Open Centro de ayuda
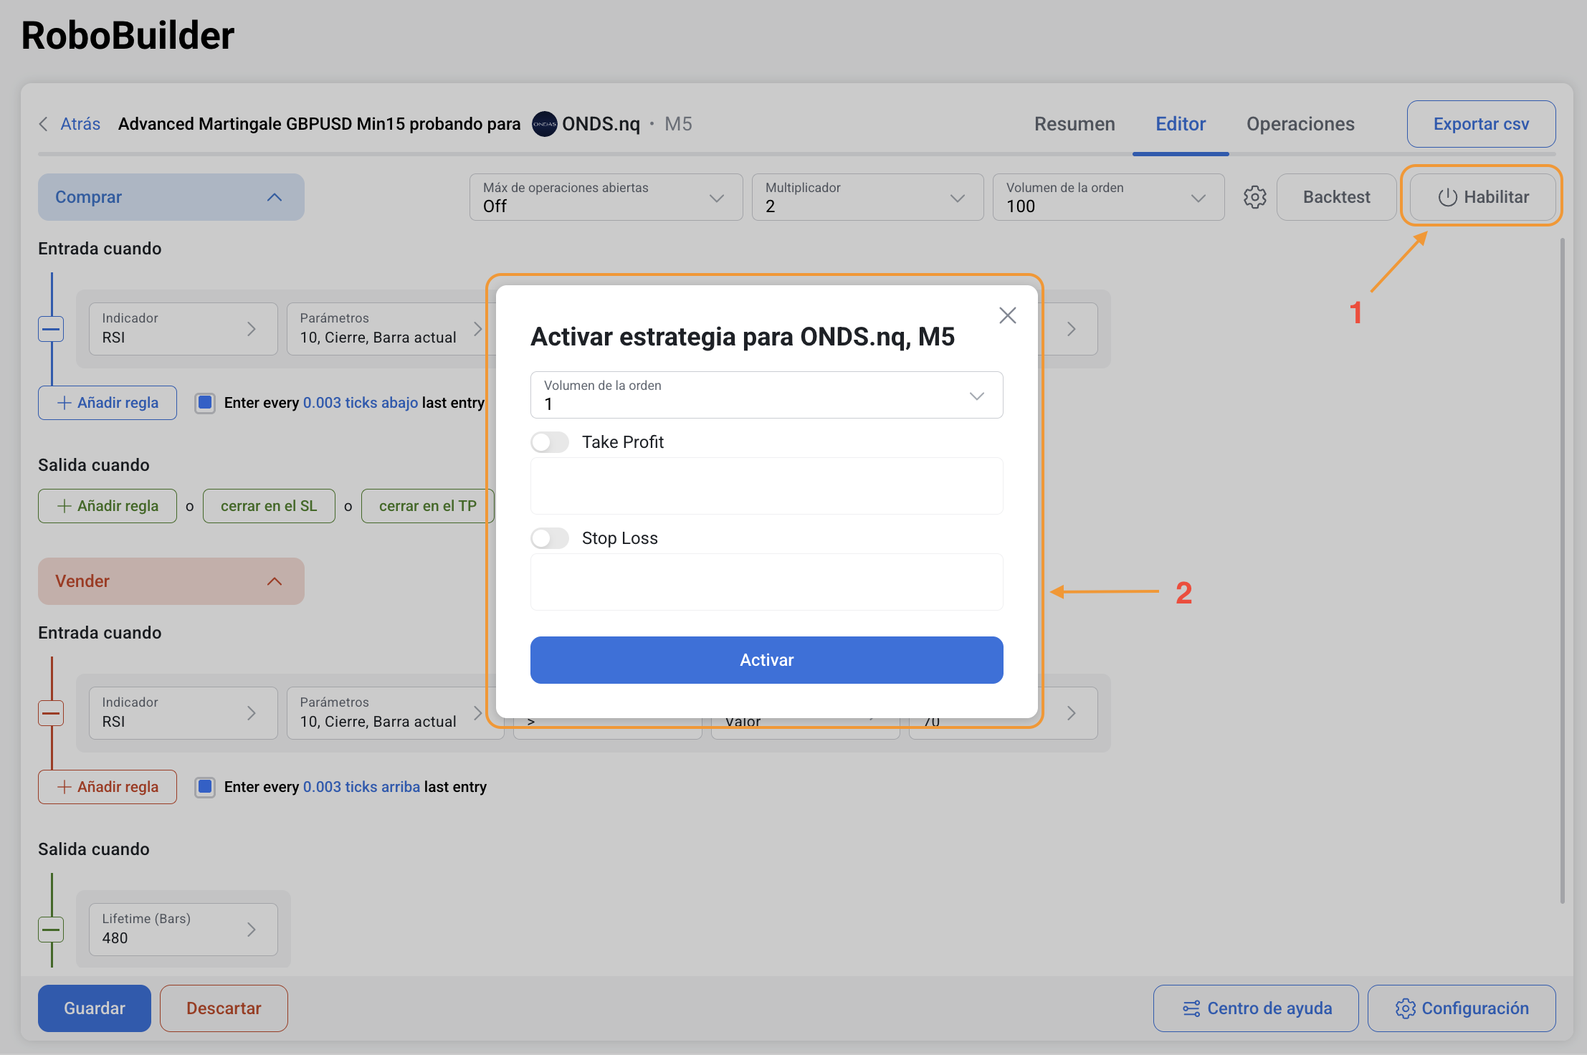This screenshot has height=1055, width=1587. [x=1256, y=1008]
